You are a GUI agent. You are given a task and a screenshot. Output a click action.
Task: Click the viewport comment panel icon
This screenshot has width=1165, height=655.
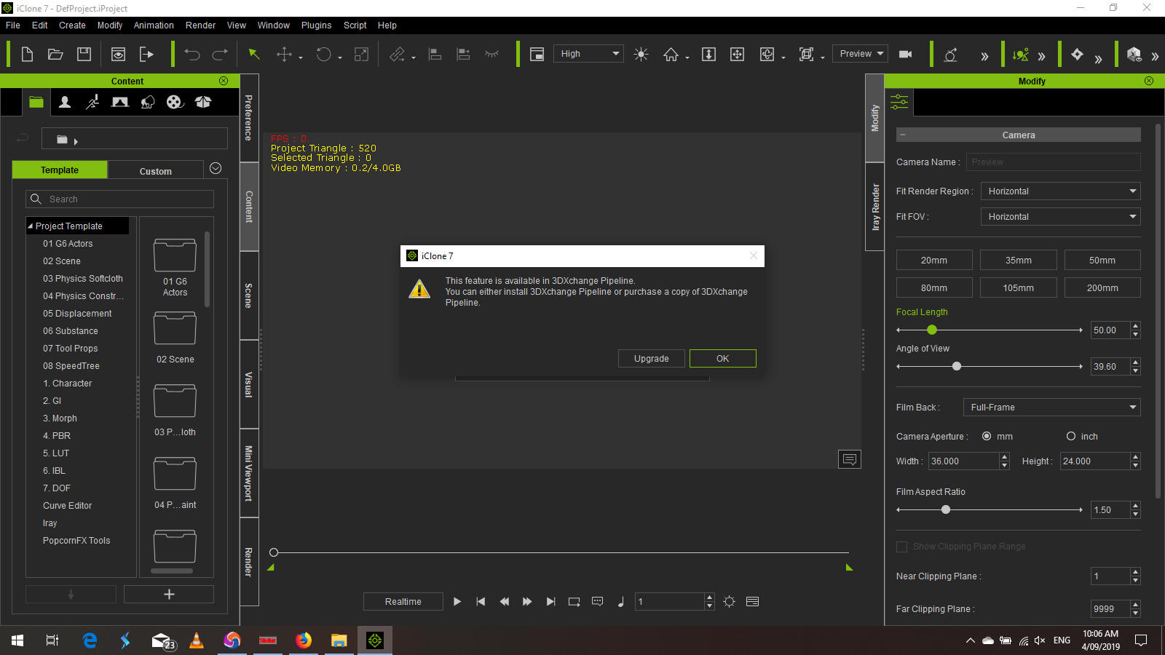[850, 459]
